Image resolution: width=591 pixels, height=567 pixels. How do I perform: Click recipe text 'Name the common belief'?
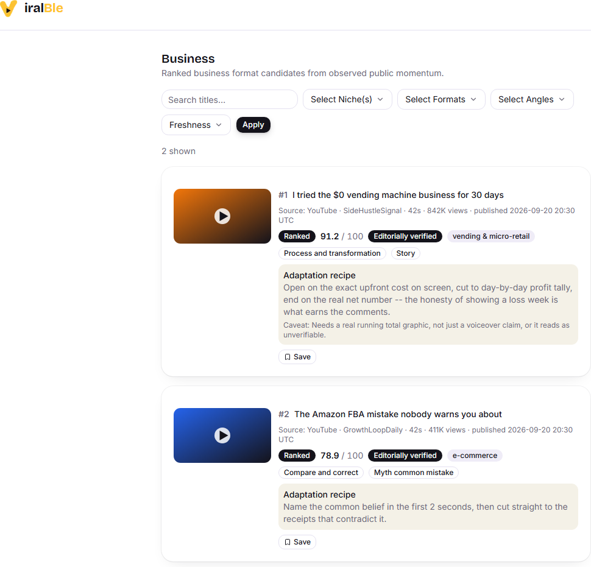(425, 513)
